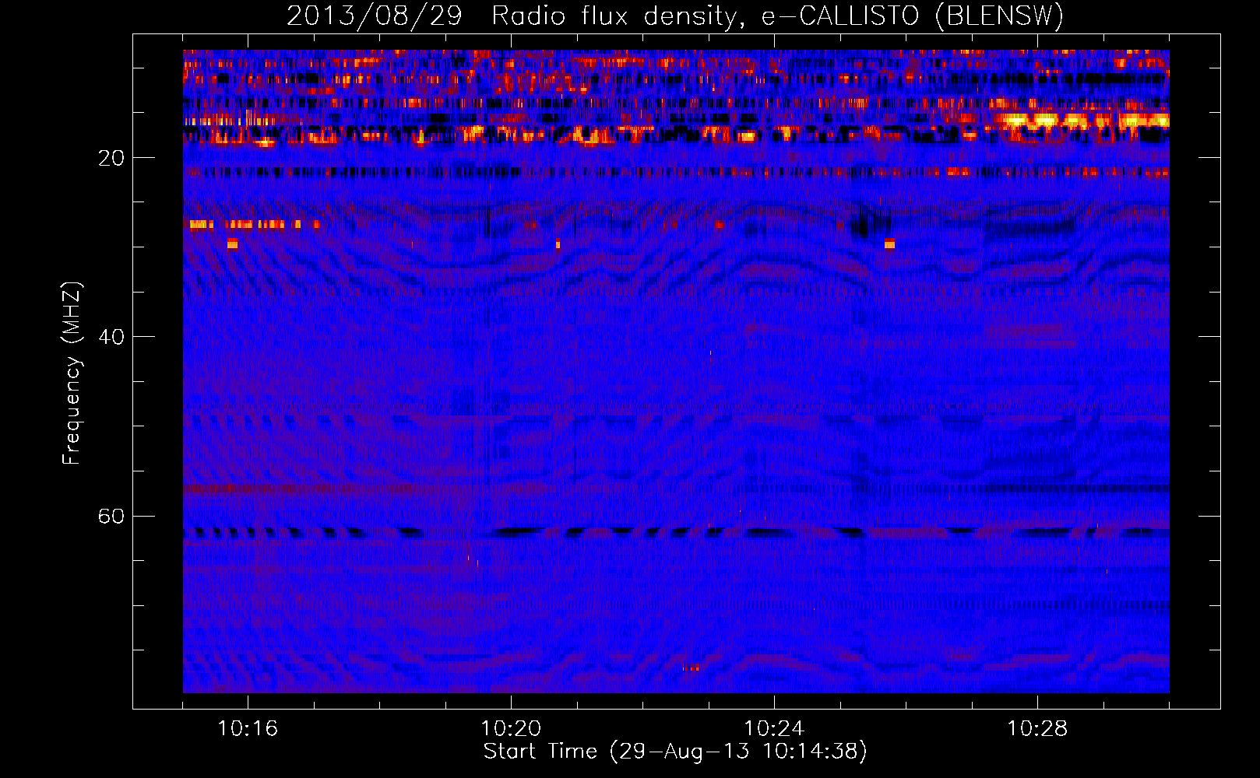1260x778 pixels.
Task: Click the 10:20 time tick label
Action: click(511, 729)
